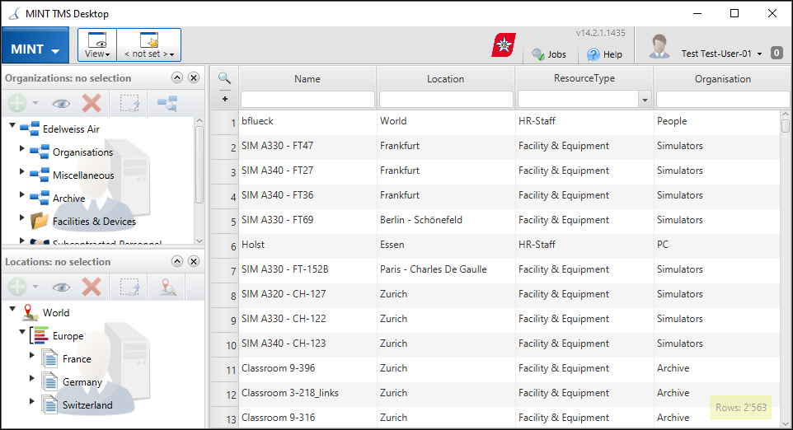
Task: Open the View dropdown button
Action: 97,45
